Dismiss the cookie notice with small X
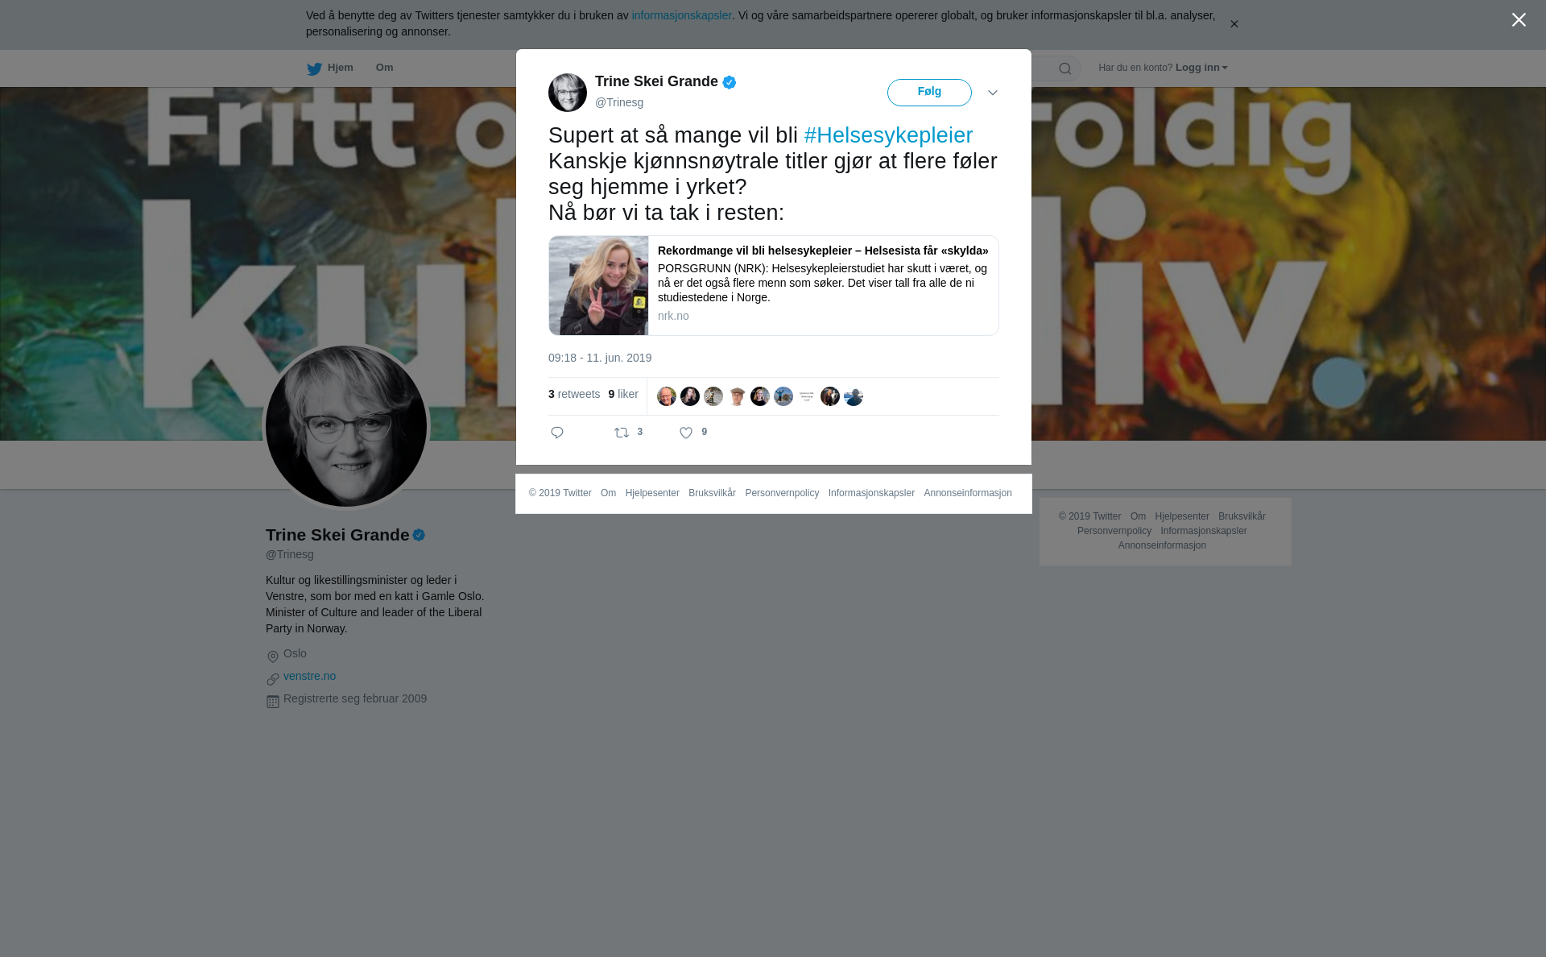Screen dimensions: 1546x957 click(1234, 24)
